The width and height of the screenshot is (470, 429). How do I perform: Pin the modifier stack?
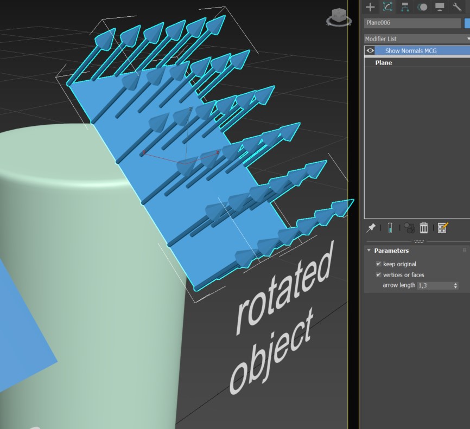[x=371, y=228]
